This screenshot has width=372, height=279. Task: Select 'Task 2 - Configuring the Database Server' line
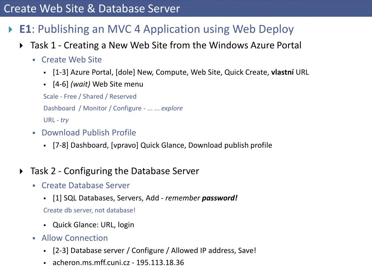(115, 171)
